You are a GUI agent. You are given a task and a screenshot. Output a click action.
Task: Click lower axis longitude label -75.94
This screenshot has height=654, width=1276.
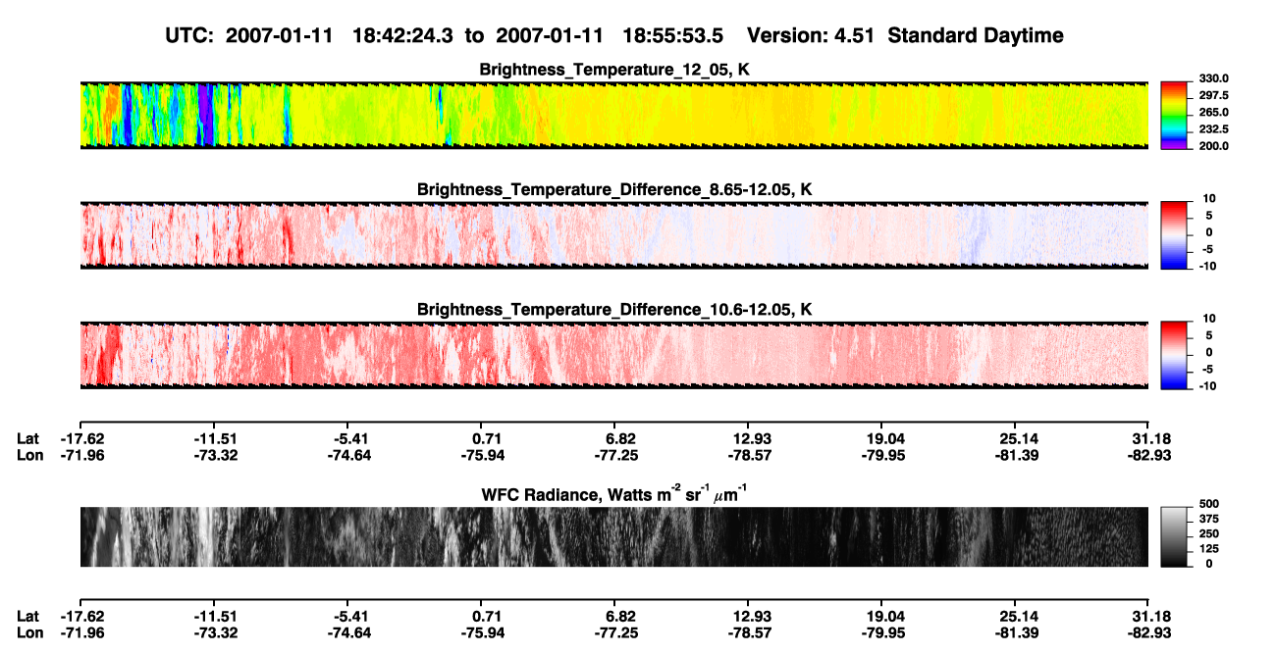pos(481,632)
